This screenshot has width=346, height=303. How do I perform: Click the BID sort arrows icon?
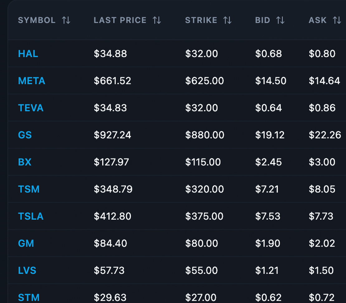280,20
